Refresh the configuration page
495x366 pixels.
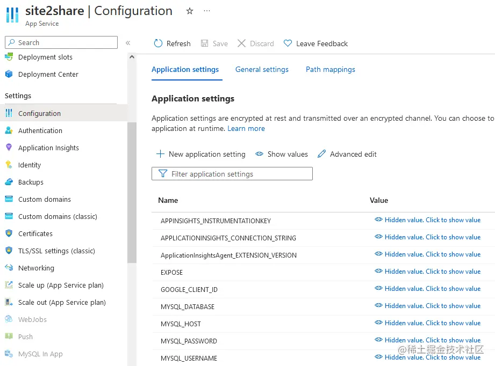[x=172, y=43]
